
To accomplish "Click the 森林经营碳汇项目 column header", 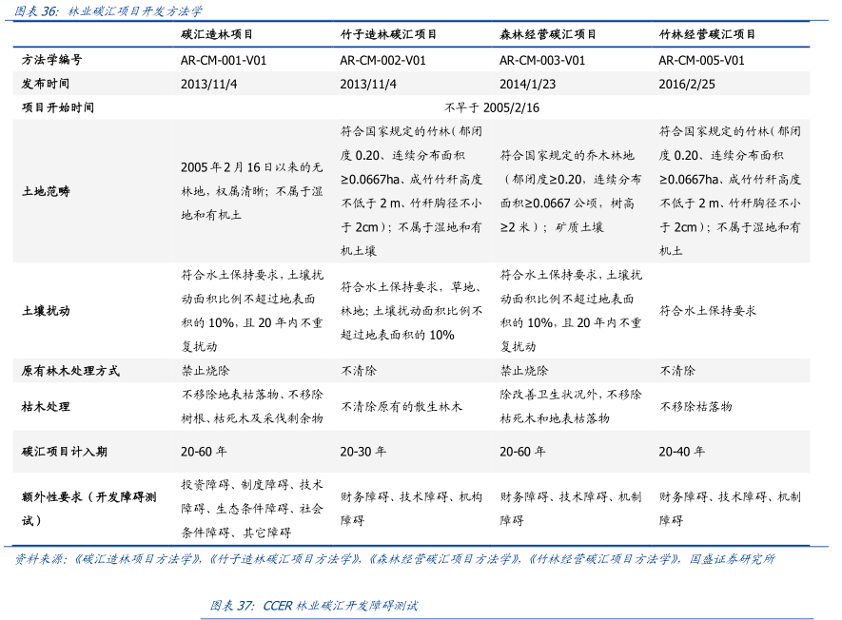I will click(548, 34).
